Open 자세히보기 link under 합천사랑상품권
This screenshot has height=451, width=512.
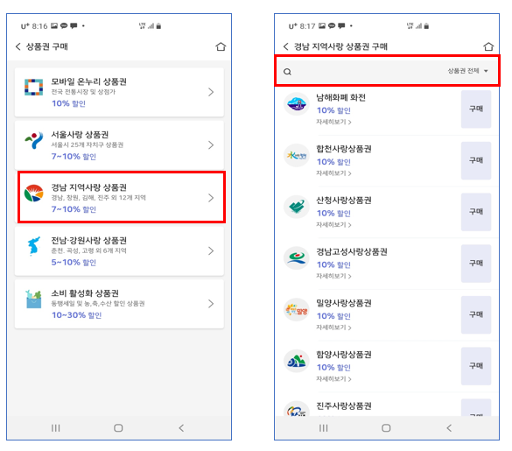[x=333, y=173]
